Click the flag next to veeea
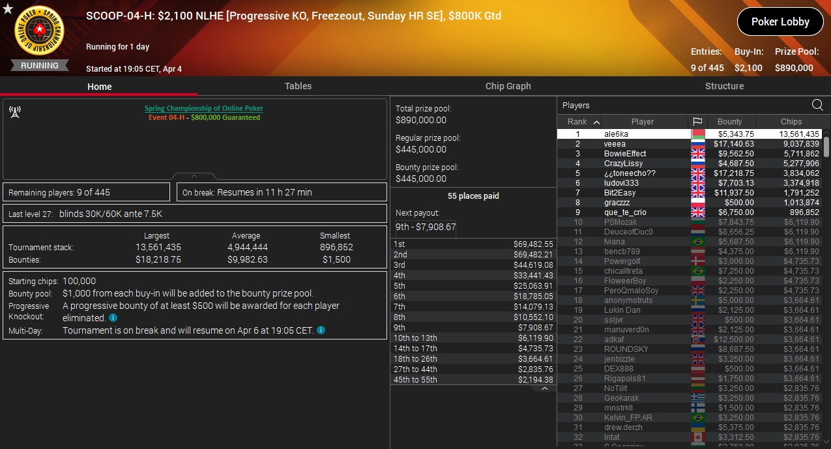Screen dimensions: 831x449 697,144
